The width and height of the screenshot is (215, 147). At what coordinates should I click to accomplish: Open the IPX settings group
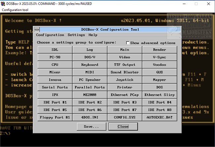pos(55,95)
